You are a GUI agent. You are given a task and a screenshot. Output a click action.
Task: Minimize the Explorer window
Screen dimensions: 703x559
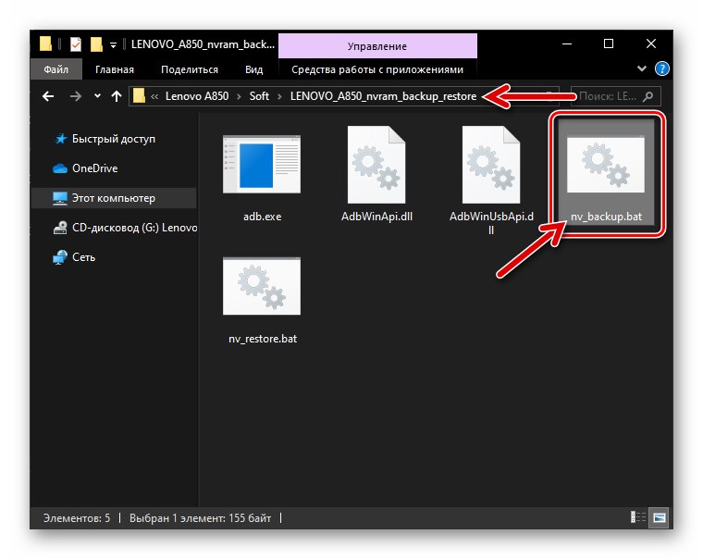567,43
